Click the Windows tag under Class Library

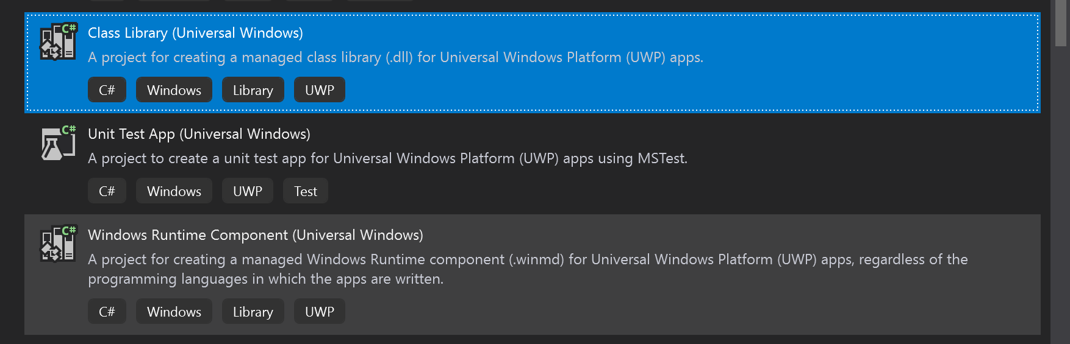(x=174, y=90)
